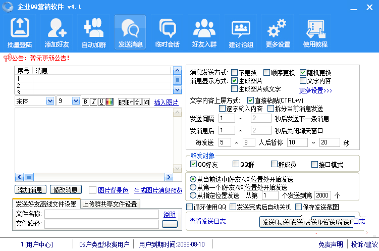Screen dimensions: 379x251
Task: Click the 眼 insert button
Action: click(122, 102)
